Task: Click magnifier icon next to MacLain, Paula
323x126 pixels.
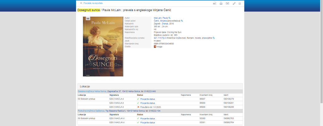Action: click(169, 18)
